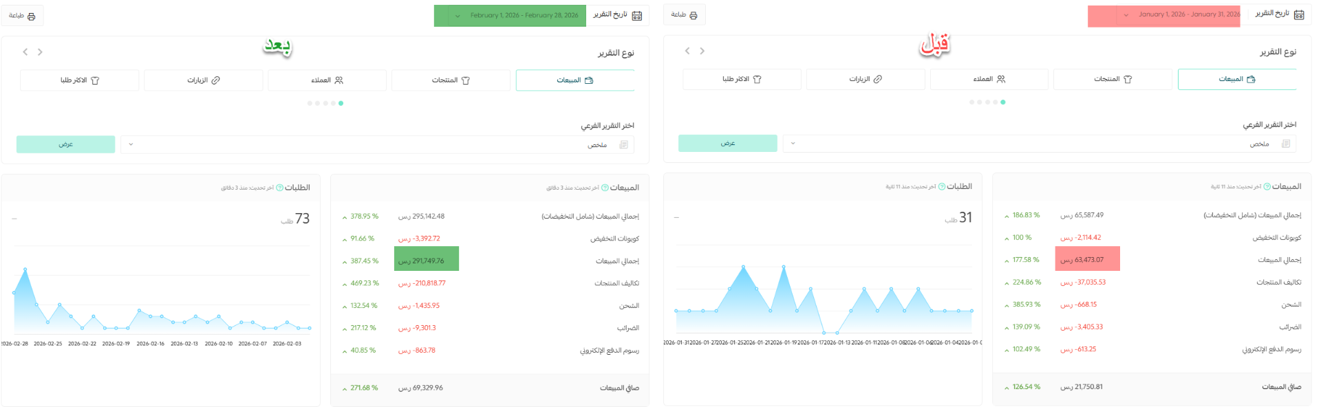Expand the ملخص sub-report dropdown in February report
The height and width of the screenshot is (407, 1321).
(x=377, y=144)
